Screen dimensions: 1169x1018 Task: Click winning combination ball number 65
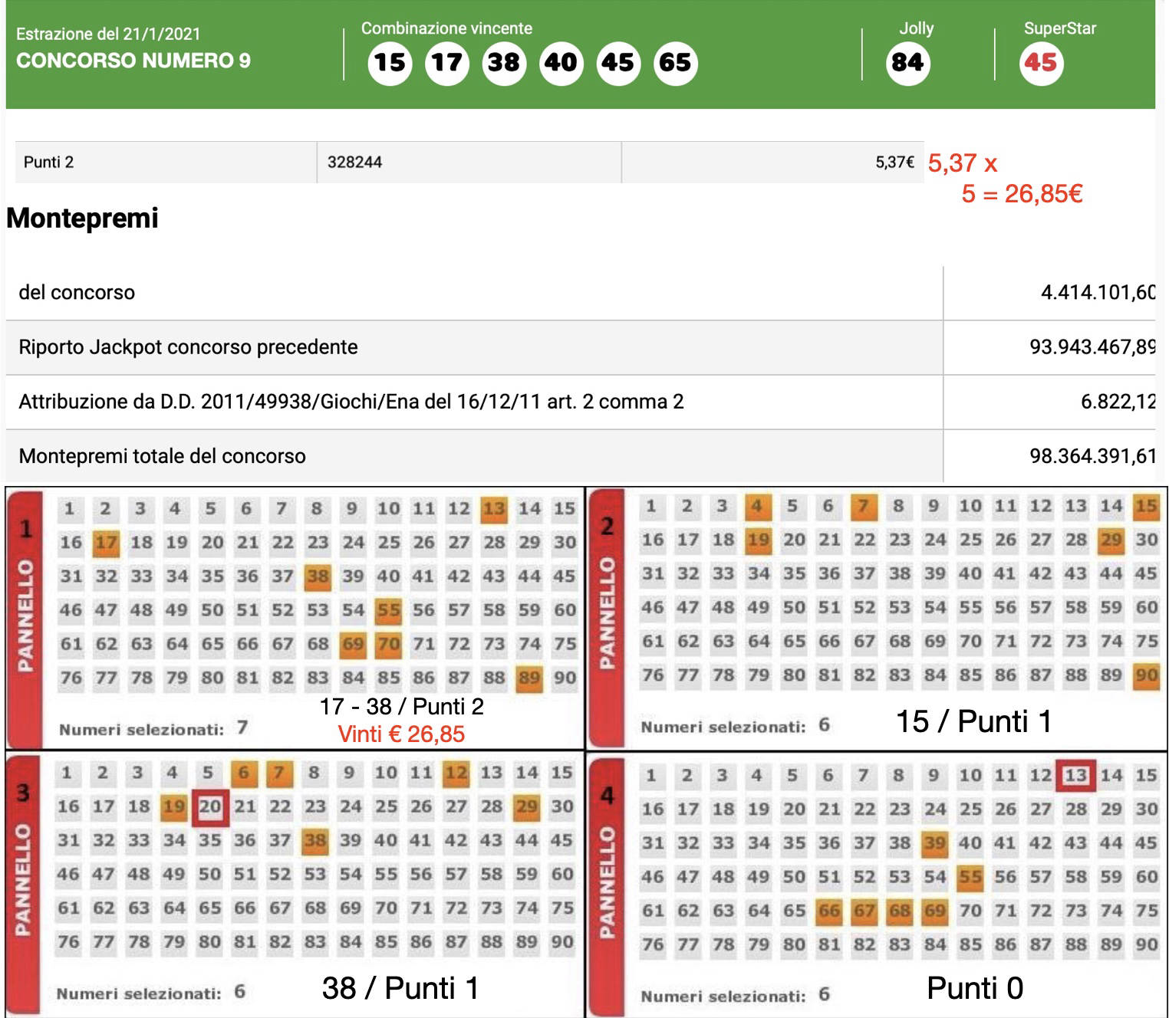click(675, 63)
